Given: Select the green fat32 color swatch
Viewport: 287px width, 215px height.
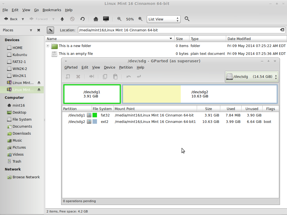Looking at the screenshot, I should [95, 115].
